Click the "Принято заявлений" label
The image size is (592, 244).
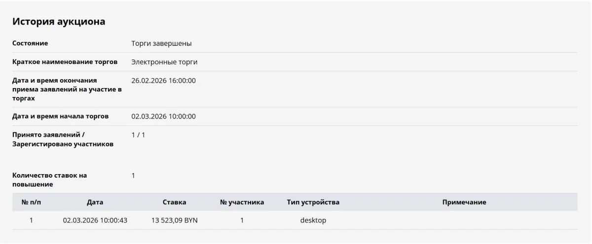pos(48,135)
